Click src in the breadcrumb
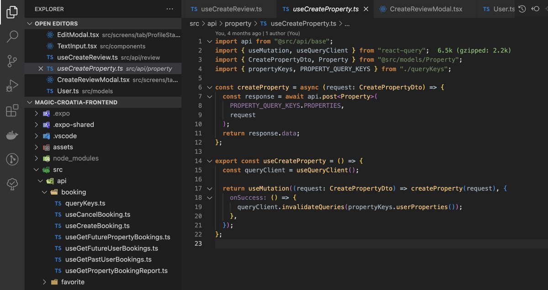 194,23
